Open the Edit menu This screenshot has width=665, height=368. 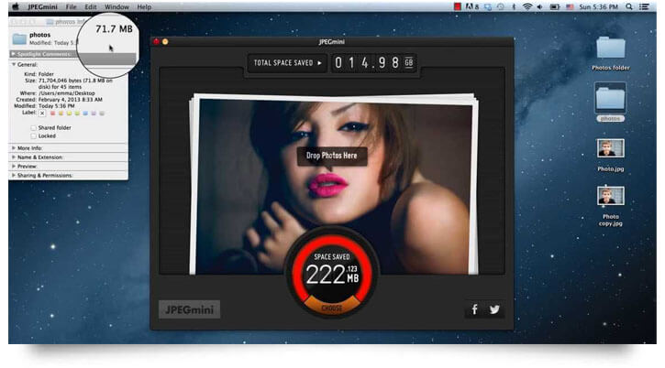pyautogui.click(x=90, y=6)
